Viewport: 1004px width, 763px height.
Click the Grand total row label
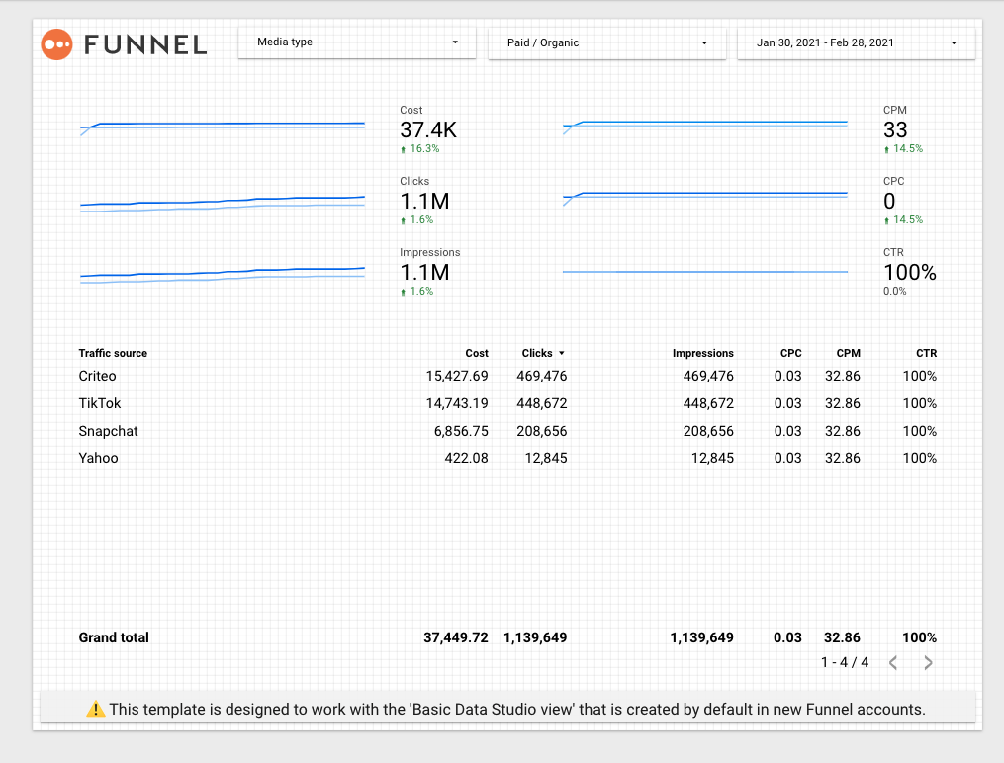(x=114, y=637)
